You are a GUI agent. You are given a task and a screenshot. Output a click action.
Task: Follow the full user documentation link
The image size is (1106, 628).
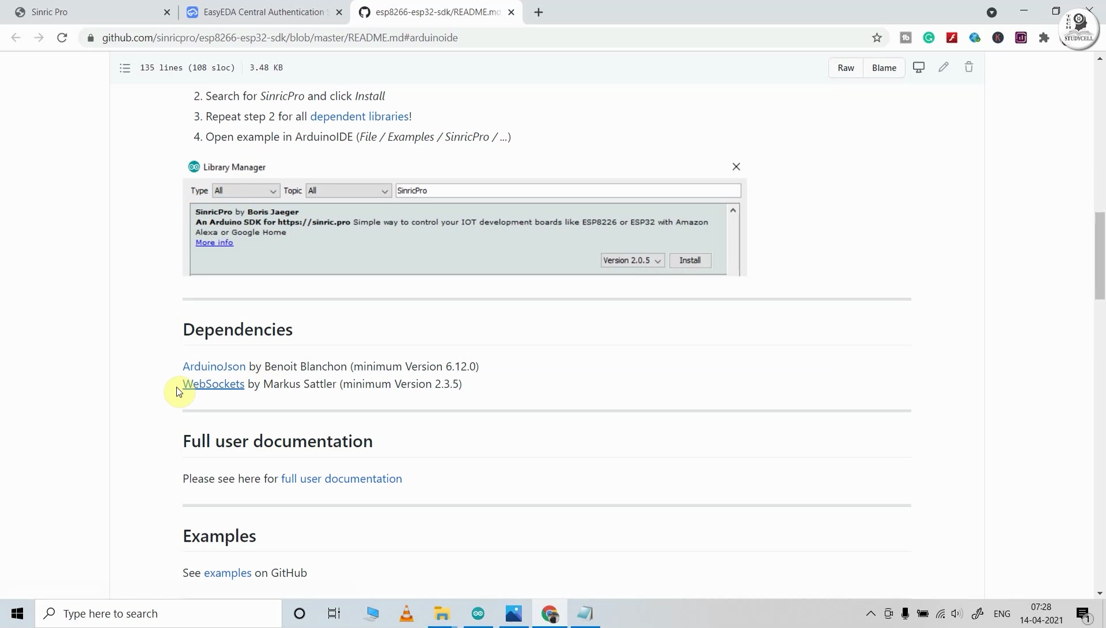point(341,479)
